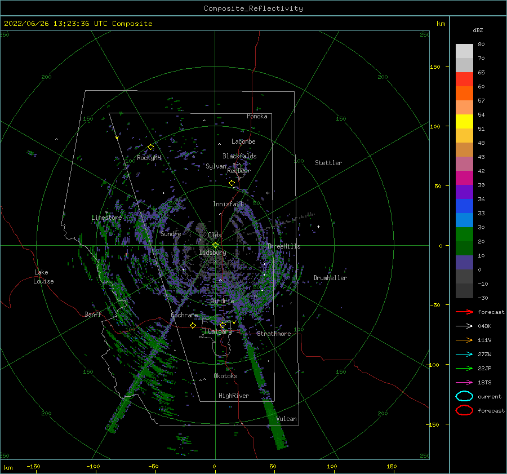Click the yellow diamond marker below Cochrane

(x=193, y=325)
